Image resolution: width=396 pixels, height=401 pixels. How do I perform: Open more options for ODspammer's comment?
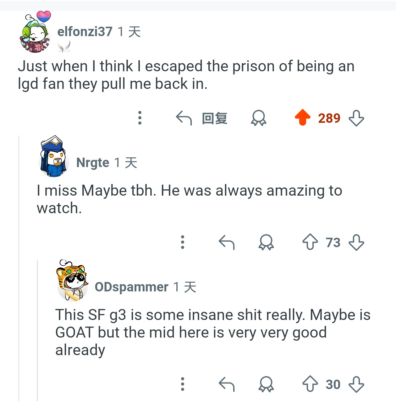point(182,384)
